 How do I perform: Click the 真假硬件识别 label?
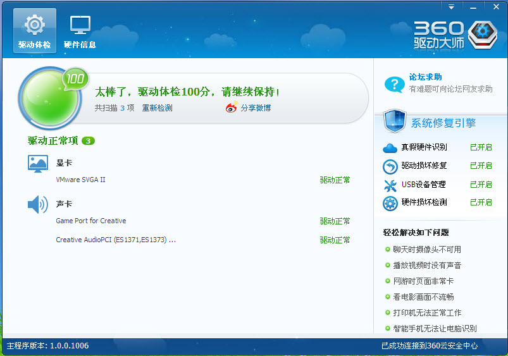(x=424, y=147)
